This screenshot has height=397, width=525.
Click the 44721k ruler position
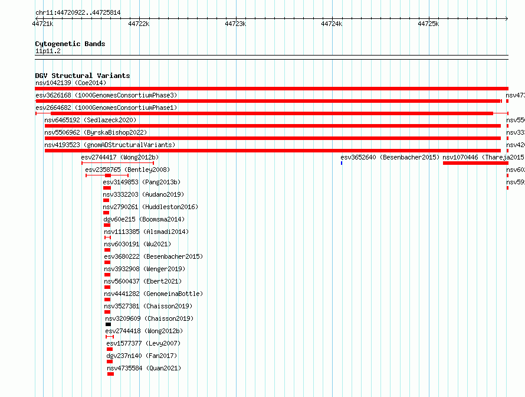(x=42, y=24)
